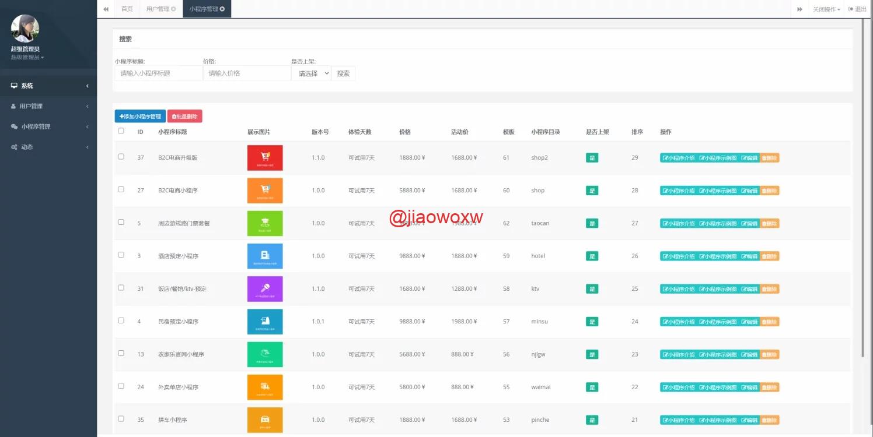Click the price cell '5800.00￥'
The image size is (873, 437).
pos(412,387)
